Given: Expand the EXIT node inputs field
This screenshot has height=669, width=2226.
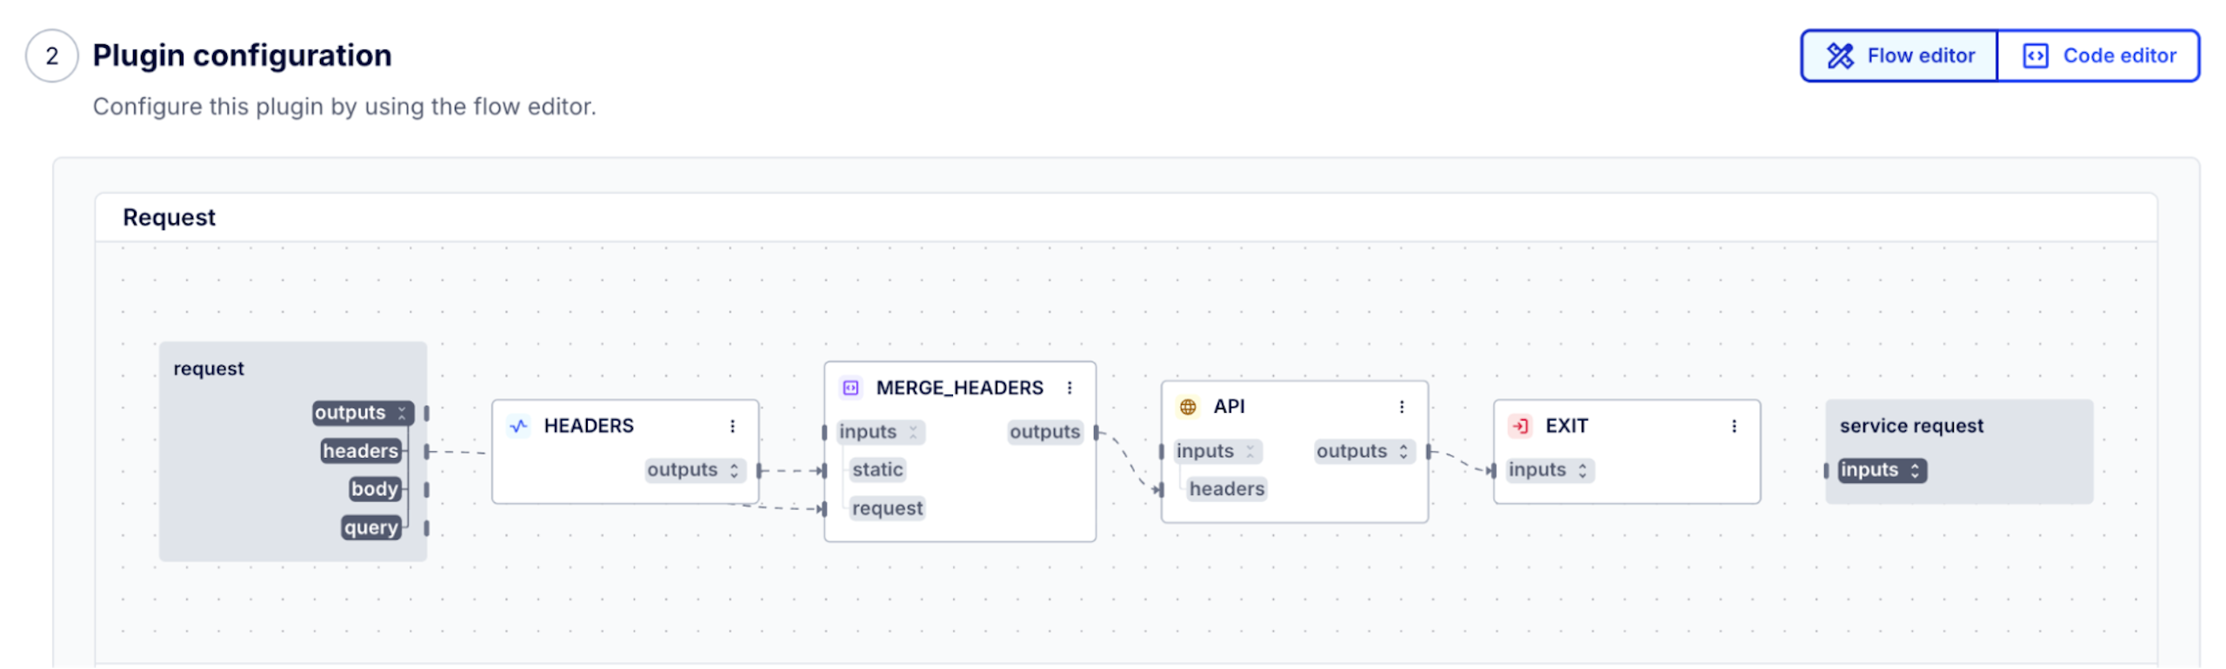Looking at the screenshot, I should 1583,470.
